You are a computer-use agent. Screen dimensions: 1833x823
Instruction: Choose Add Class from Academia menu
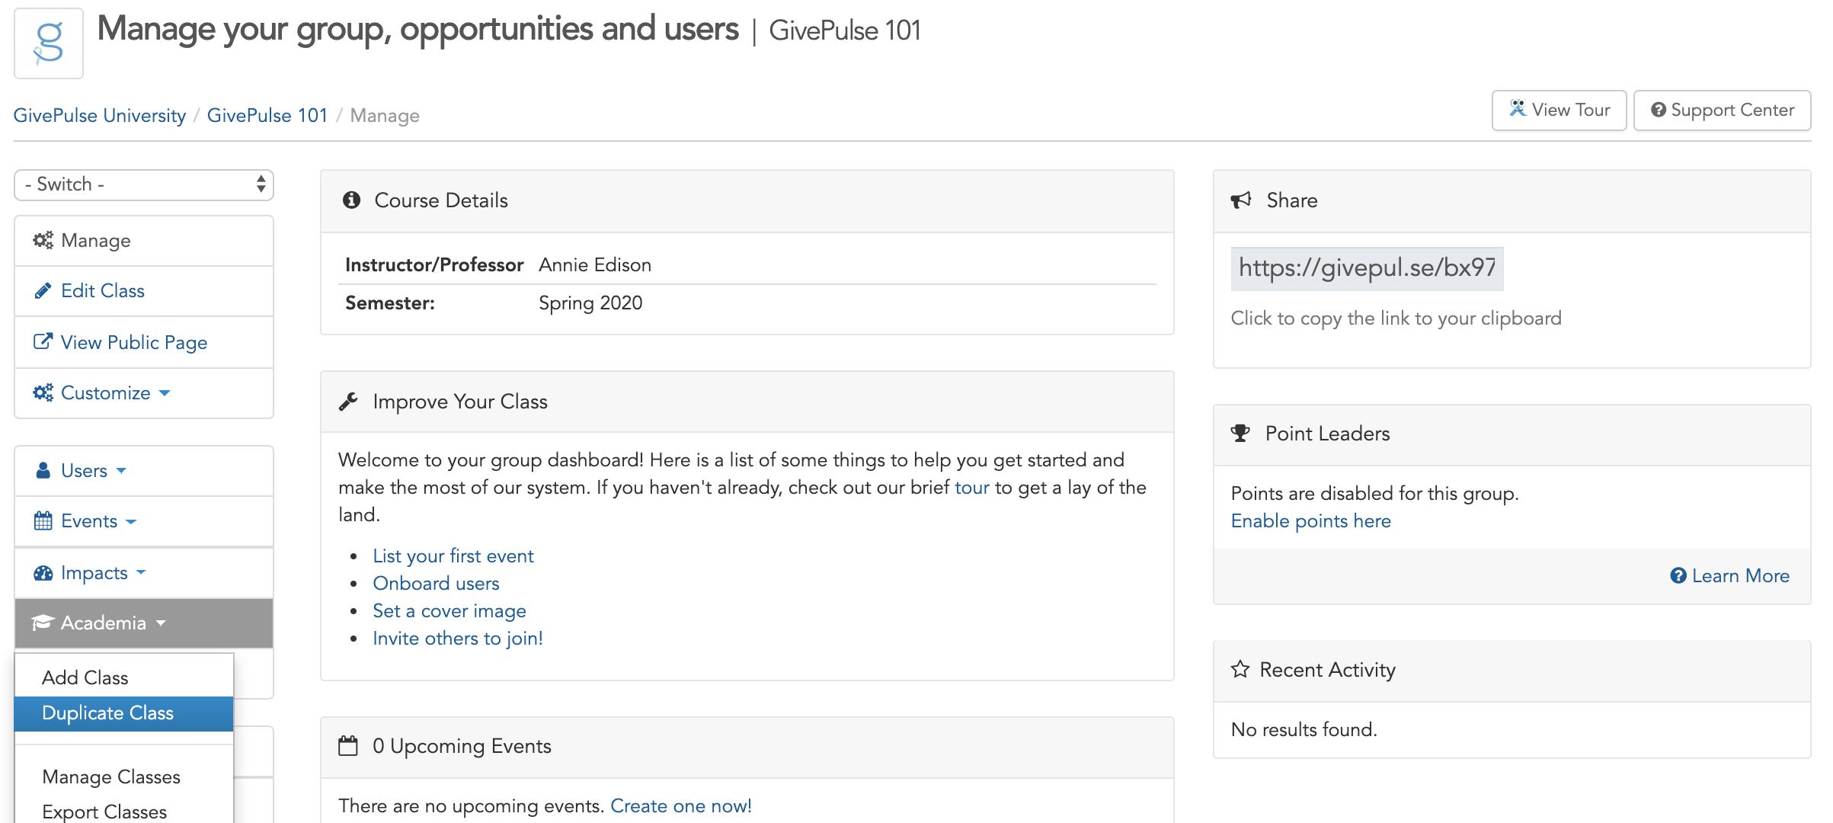[124, 677]
